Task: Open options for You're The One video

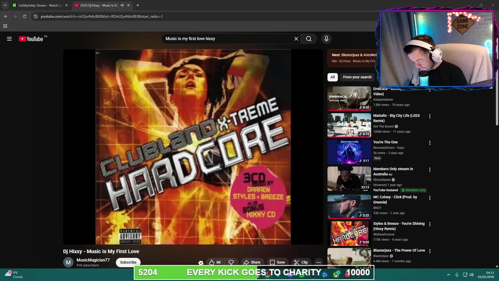Action: point(430,143)
